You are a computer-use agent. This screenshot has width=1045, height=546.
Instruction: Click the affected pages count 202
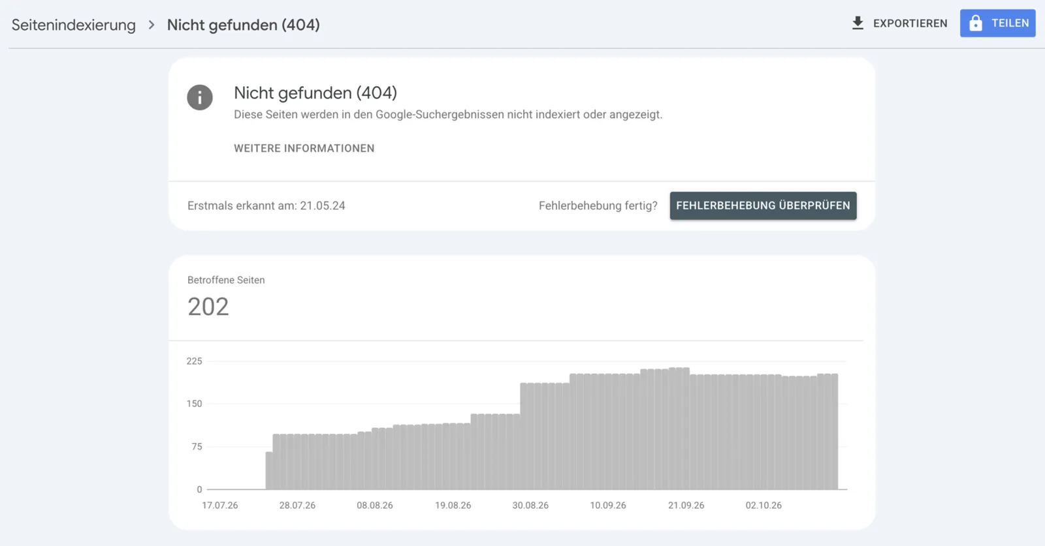pos(208,307)
